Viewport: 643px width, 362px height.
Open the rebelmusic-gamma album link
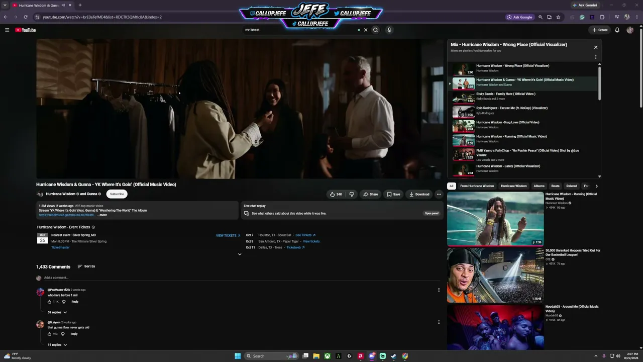pyautogui.click(x=66, y=215)
